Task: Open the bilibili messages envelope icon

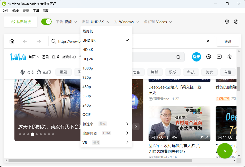Action: tap(219, 57)
